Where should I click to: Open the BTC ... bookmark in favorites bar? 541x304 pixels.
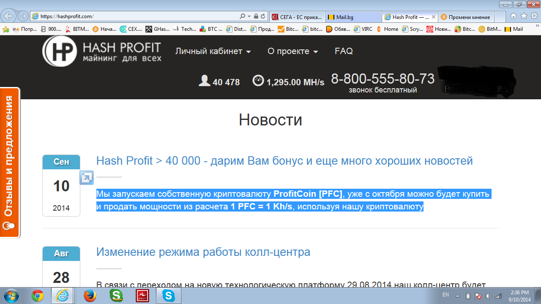point(211,29)
